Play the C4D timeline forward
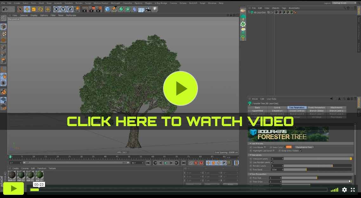This screenshot has width=361, height=198. click(166, 163)
